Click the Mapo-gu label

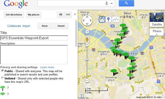(x=85, y=13)
